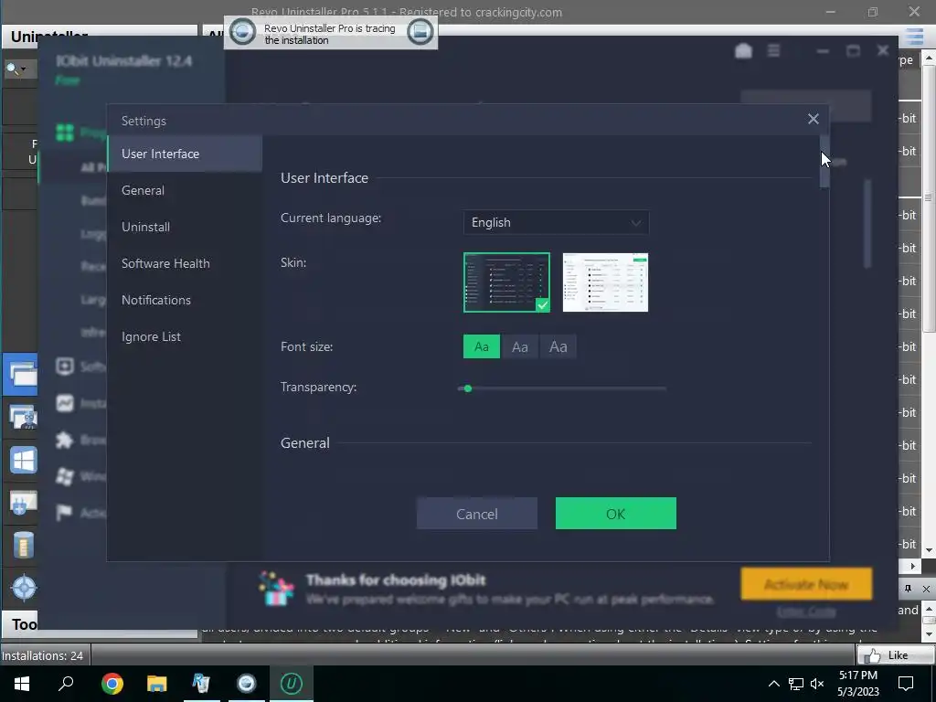Select the large font size Aa

(558, 346)
